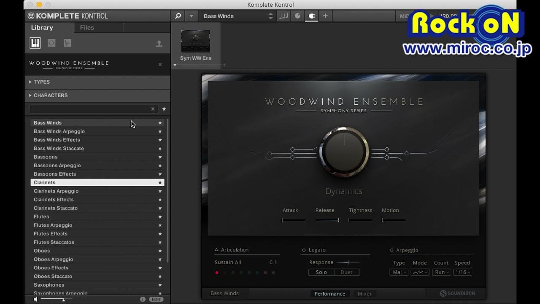Click the preset up/down stepper arrows
The width and height of the screenshot is (540, 304).
(270, 16)
